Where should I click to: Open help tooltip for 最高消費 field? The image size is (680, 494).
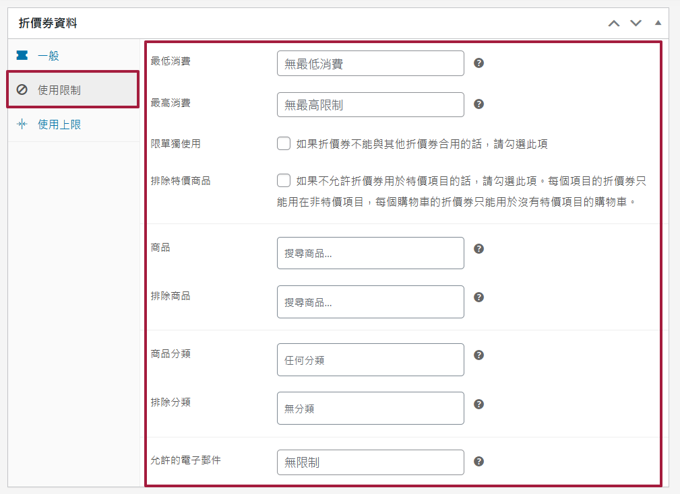pos(478,104)
